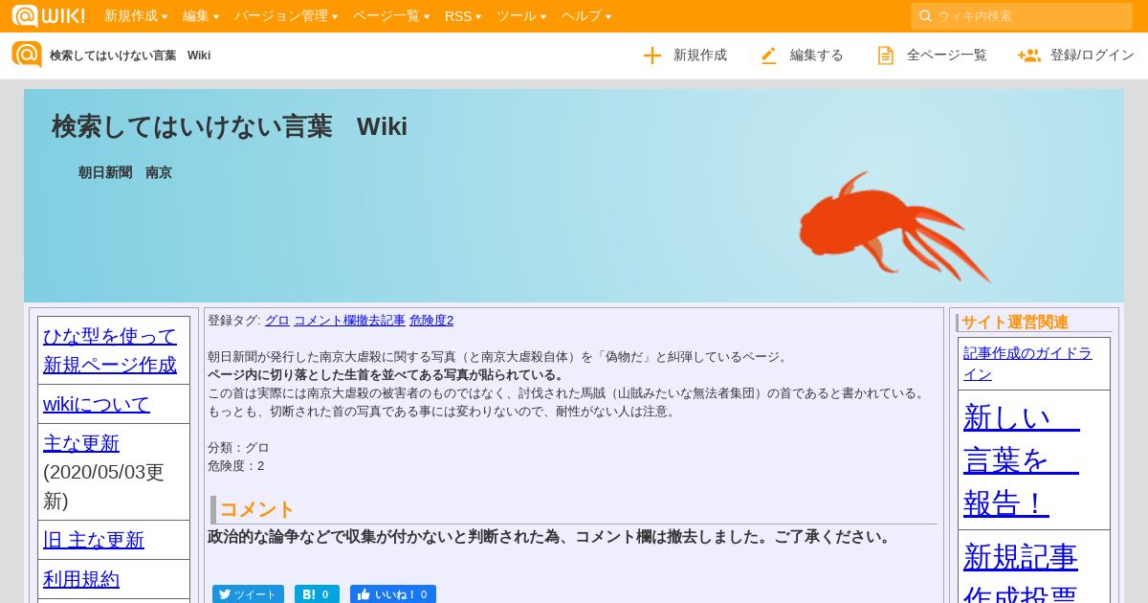Open the バージョン管理 dropdown menu
This screenshot has height=603, width=1148.
286,15
